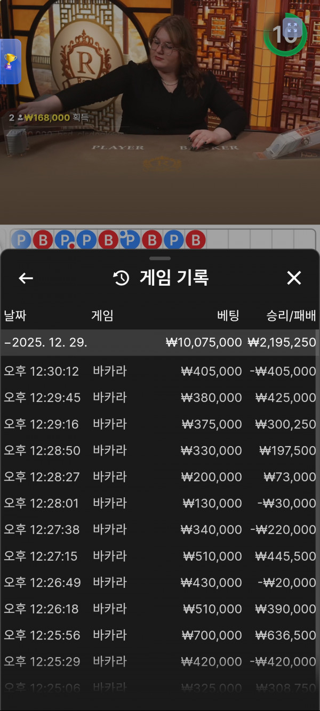
Task: Open the 오후 12:26:49 record
Action: (x=159, y=583)
